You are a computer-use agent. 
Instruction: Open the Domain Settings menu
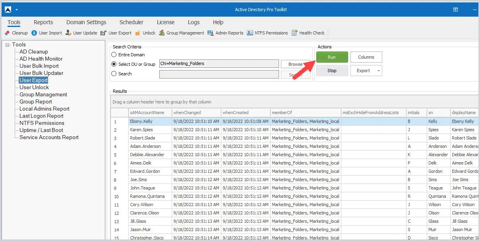pos(86,23)
